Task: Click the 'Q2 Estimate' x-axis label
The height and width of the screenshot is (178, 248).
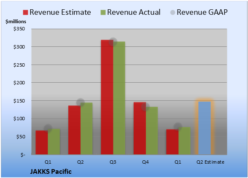Action: click(210, 162)
